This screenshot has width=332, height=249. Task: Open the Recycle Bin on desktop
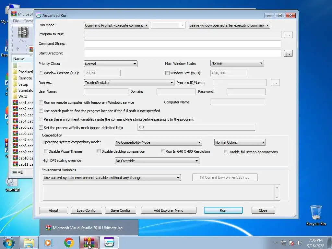coord(316,215)
